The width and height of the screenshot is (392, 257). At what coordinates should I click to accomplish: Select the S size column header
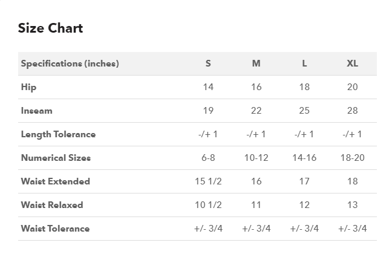(x=208, y=63)
